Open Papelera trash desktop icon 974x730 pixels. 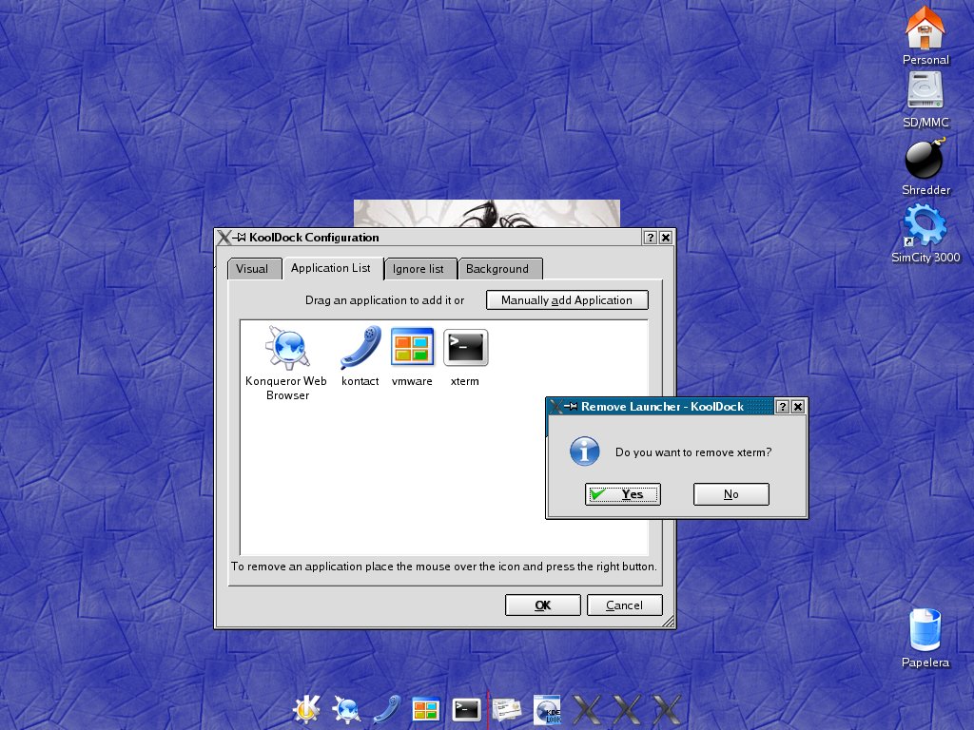[x=925, y=638]
